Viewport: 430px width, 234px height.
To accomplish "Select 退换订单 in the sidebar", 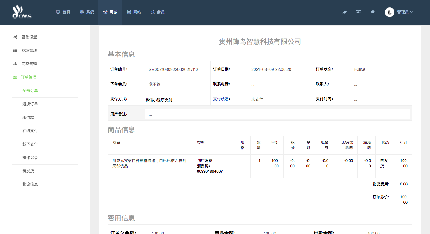I will point(30,104).
